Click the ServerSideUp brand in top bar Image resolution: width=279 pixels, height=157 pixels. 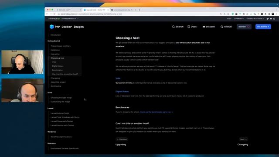54,19
